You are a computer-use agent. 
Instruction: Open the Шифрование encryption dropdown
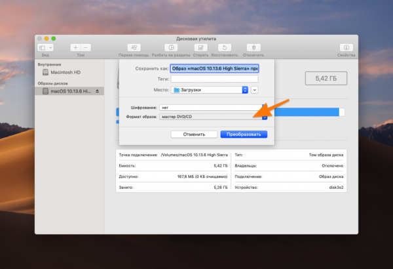click(213, 108)
